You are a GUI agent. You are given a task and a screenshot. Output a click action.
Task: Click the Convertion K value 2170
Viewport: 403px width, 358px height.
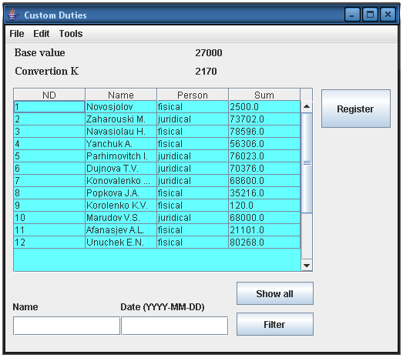click(206, 72)
